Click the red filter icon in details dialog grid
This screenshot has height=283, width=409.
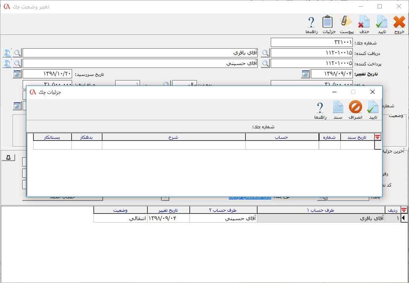tap(378, 137)
